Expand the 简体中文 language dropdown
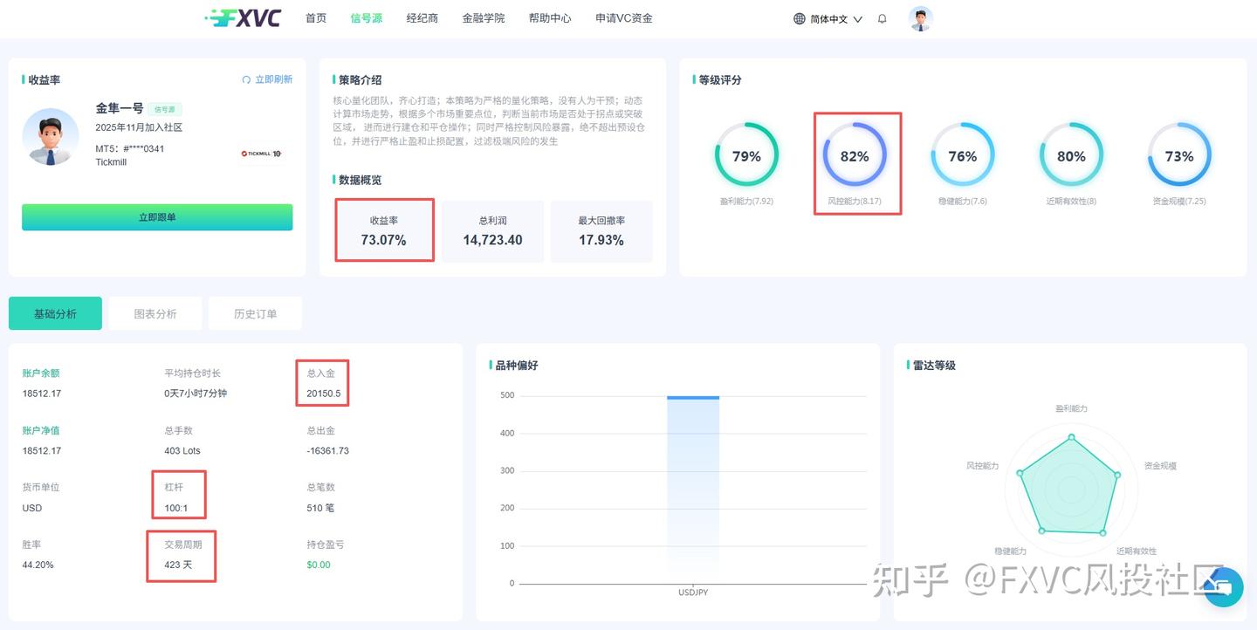 point(836,18)
